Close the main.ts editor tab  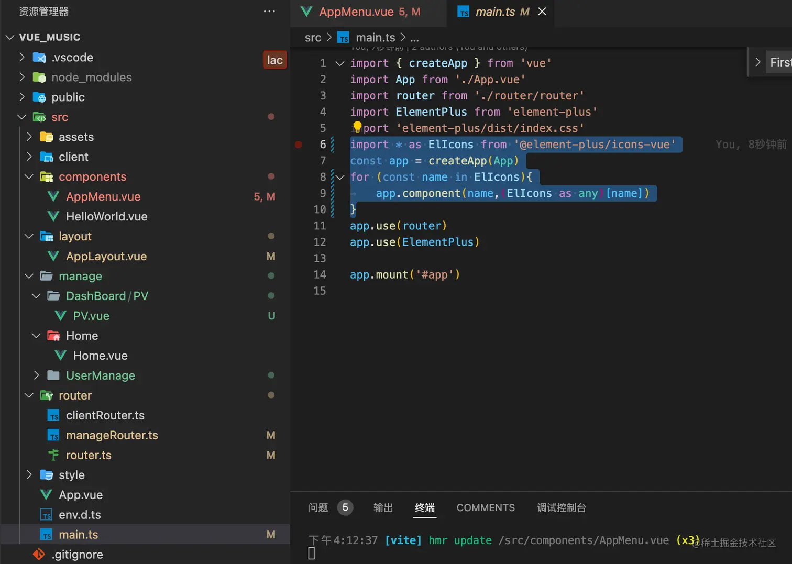click(x=542, y=12)
